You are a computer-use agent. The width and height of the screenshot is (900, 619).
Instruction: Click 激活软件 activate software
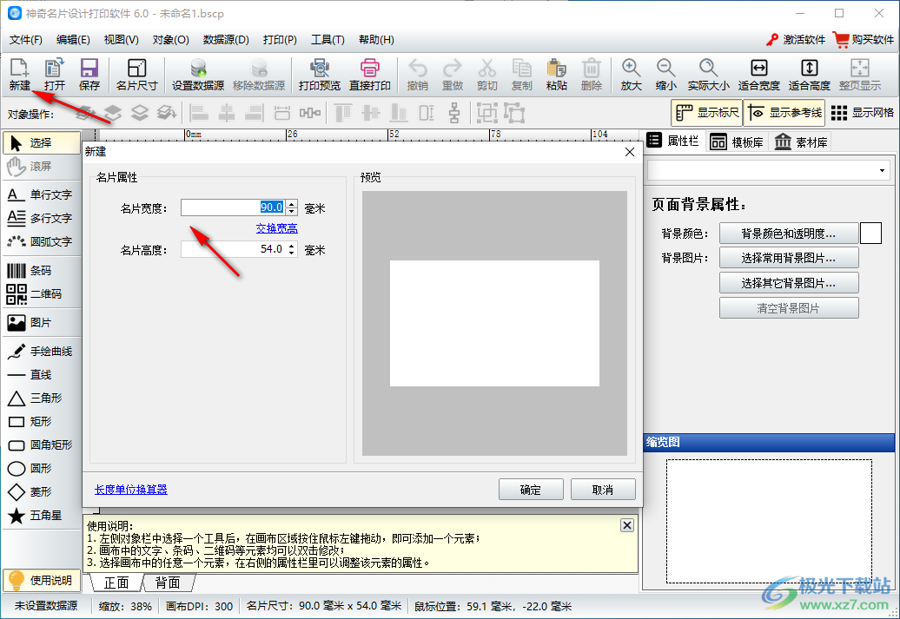click(796, 40)
